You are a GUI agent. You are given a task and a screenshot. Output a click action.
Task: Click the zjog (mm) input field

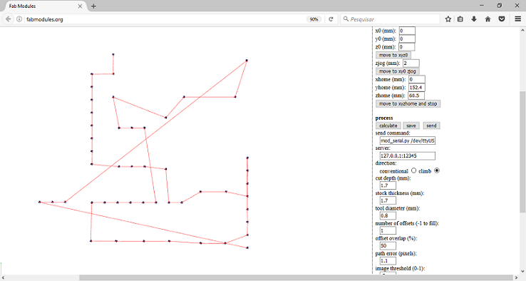[x=411, y=63]
